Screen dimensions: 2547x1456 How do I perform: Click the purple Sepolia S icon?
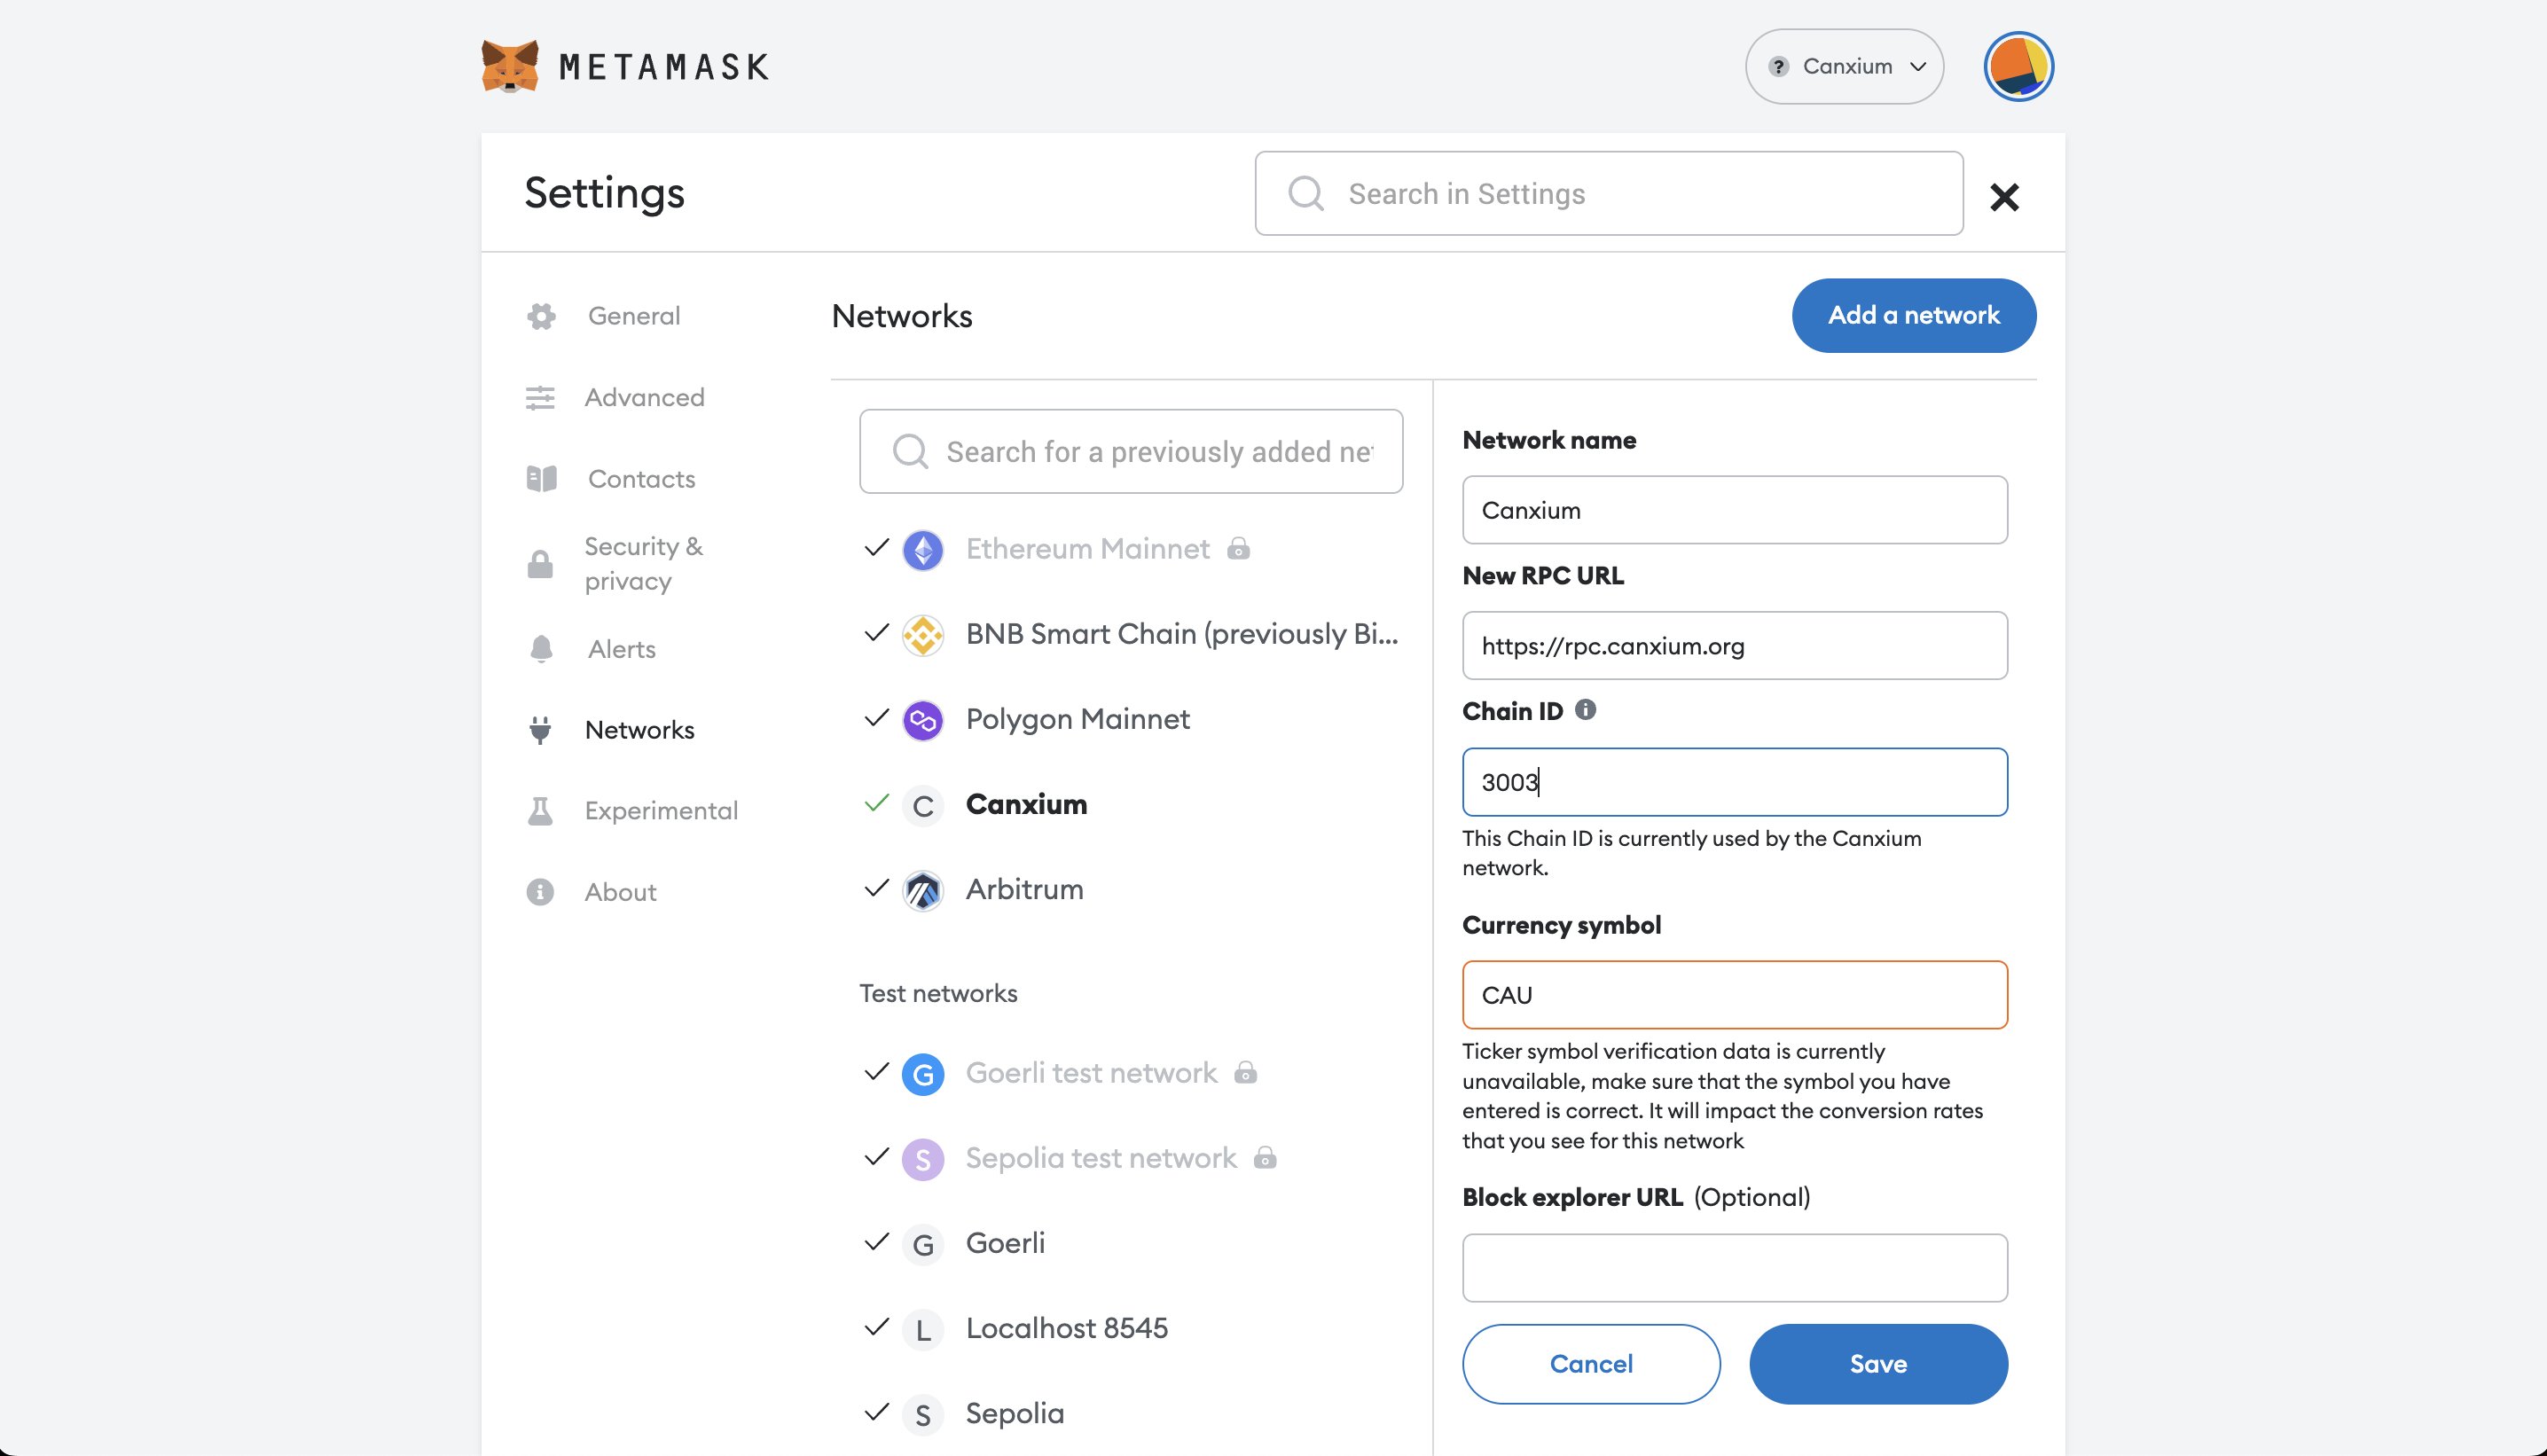click(922, 1159)
